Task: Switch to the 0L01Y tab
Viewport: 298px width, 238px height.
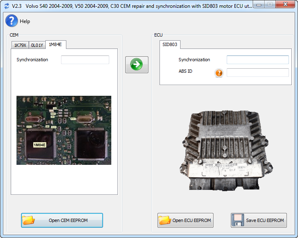Action: 37,45
